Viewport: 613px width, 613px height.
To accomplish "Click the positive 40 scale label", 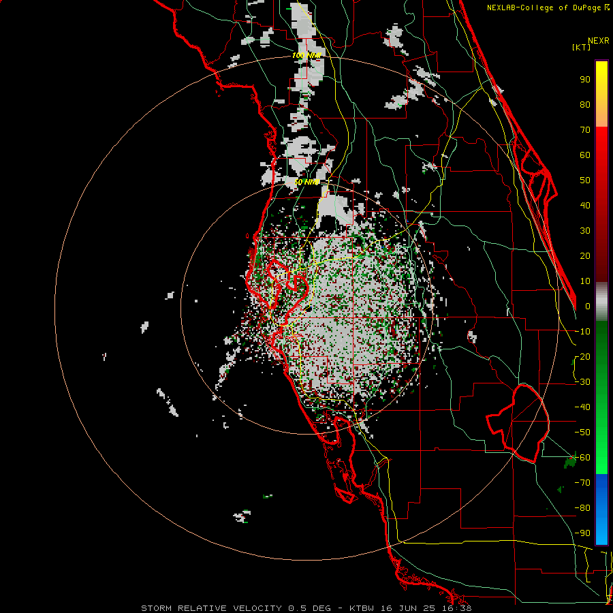I will [x=585, y=205].
